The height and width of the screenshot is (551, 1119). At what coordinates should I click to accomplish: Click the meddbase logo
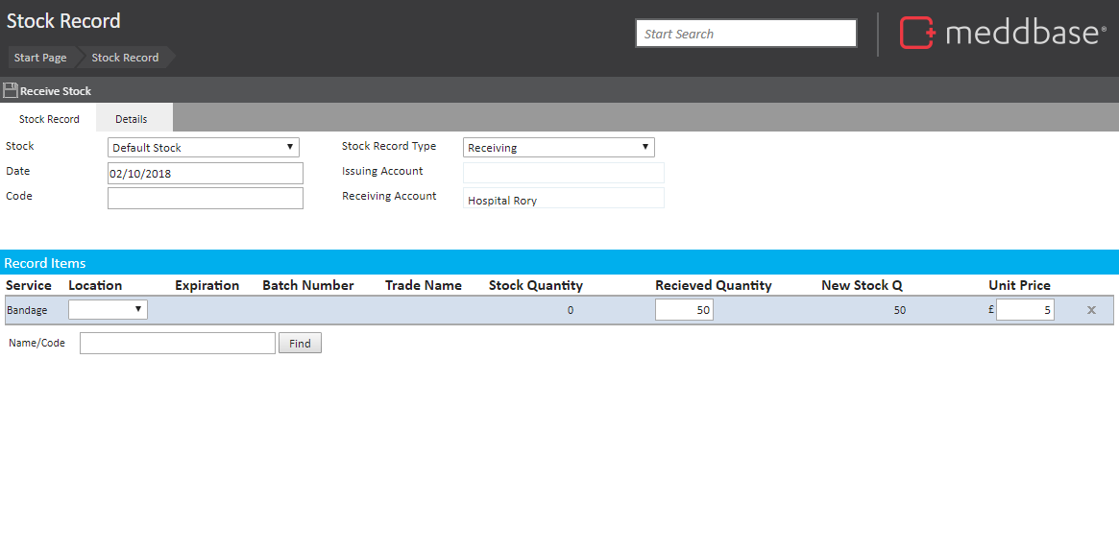(x=1001, y=33)
